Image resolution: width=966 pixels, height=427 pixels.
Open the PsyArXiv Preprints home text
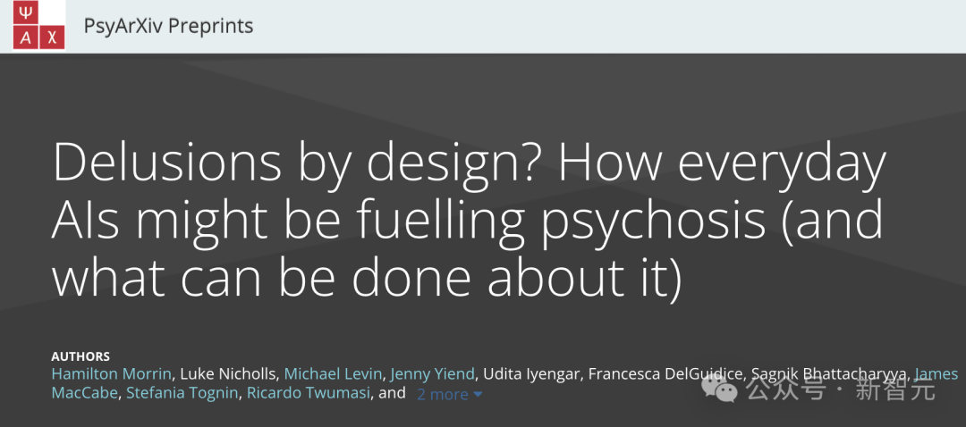168,26
